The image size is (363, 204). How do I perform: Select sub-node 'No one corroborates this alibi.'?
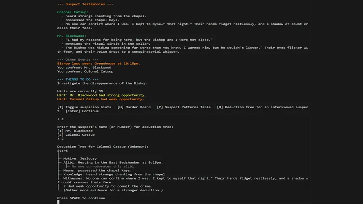tap(104, 166)
